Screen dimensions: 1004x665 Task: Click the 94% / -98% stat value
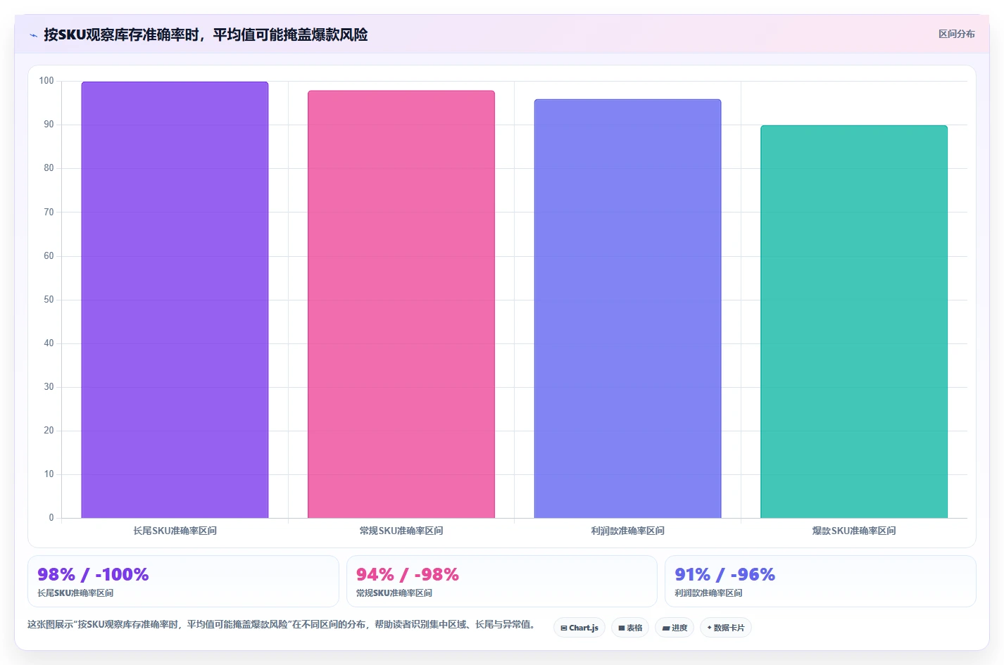click(x=408, y=574)
